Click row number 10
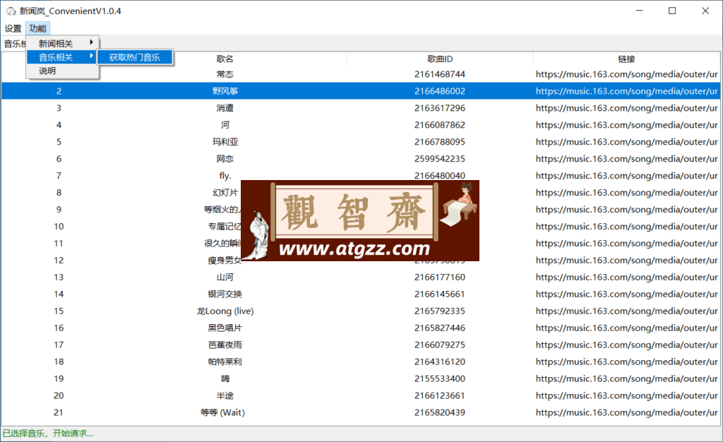 point(59,227)
